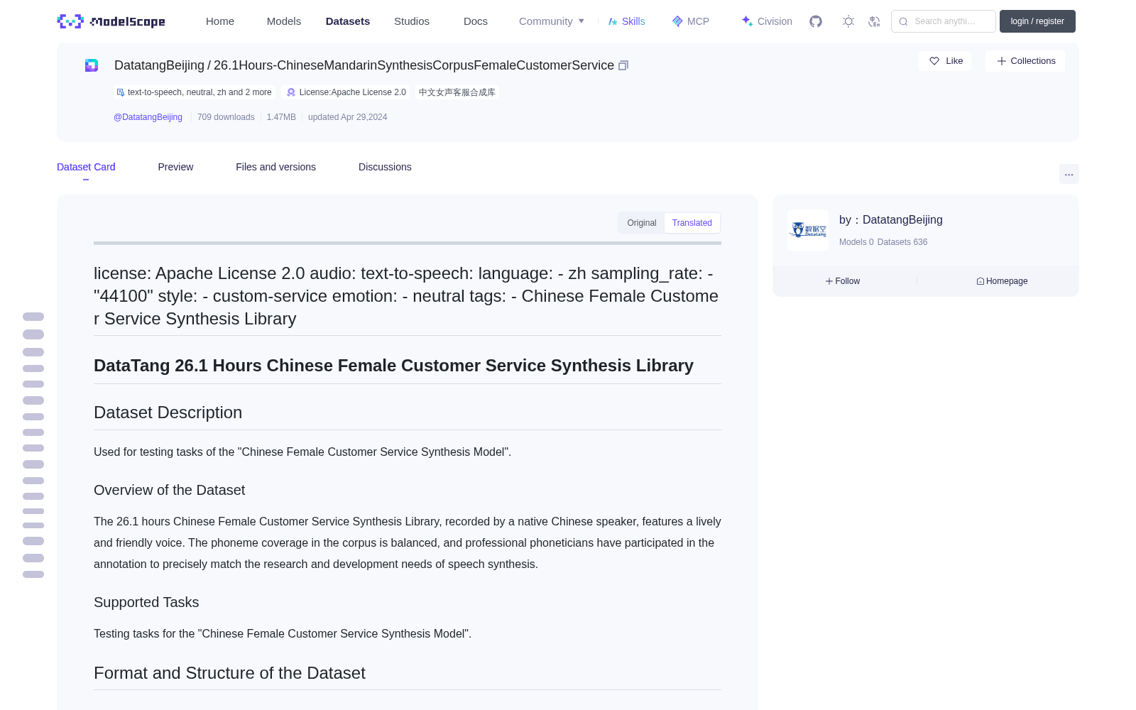This screenshot has height=710, width=1136.
Task: Click the dataset avatar icon beside the title
Action: (x=92, y=65)
